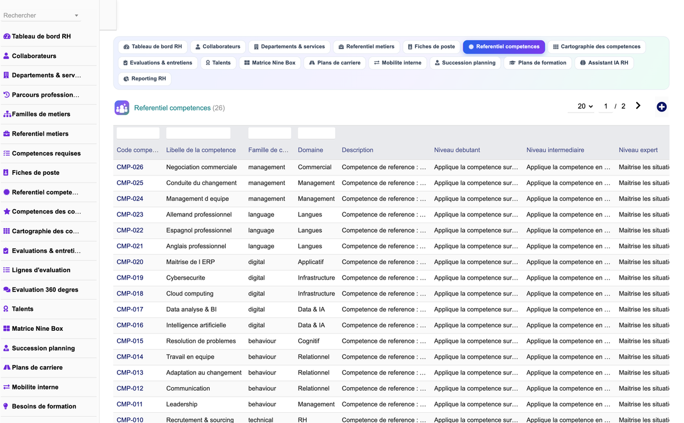Open the Assistant IA RH tab
Image resolution: width=684 pixels, height=423 pixels.
[604, 63]
